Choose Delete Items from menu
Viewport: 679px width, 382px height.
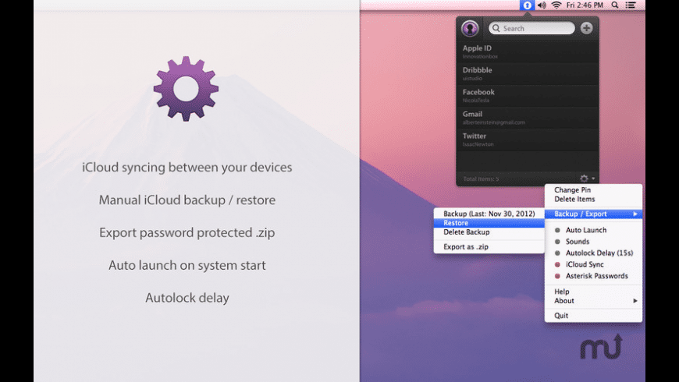[x=593, y=199]
